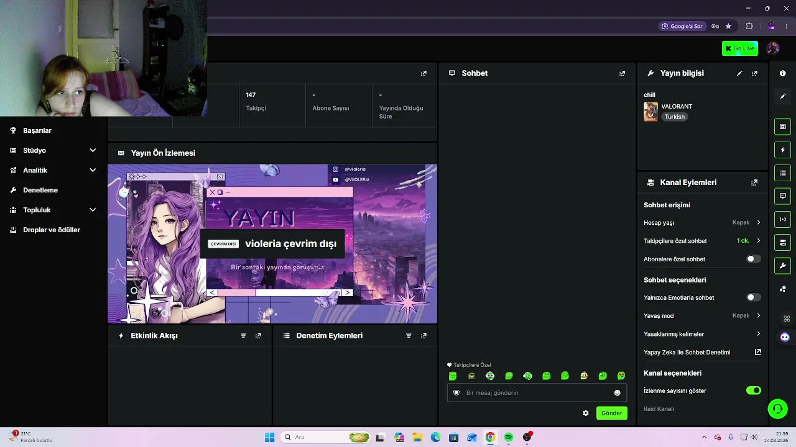The height and width of the screenshot is (447, 796).
Task: Pop out the Sohbet chat panel
Action: click(622, 73)
